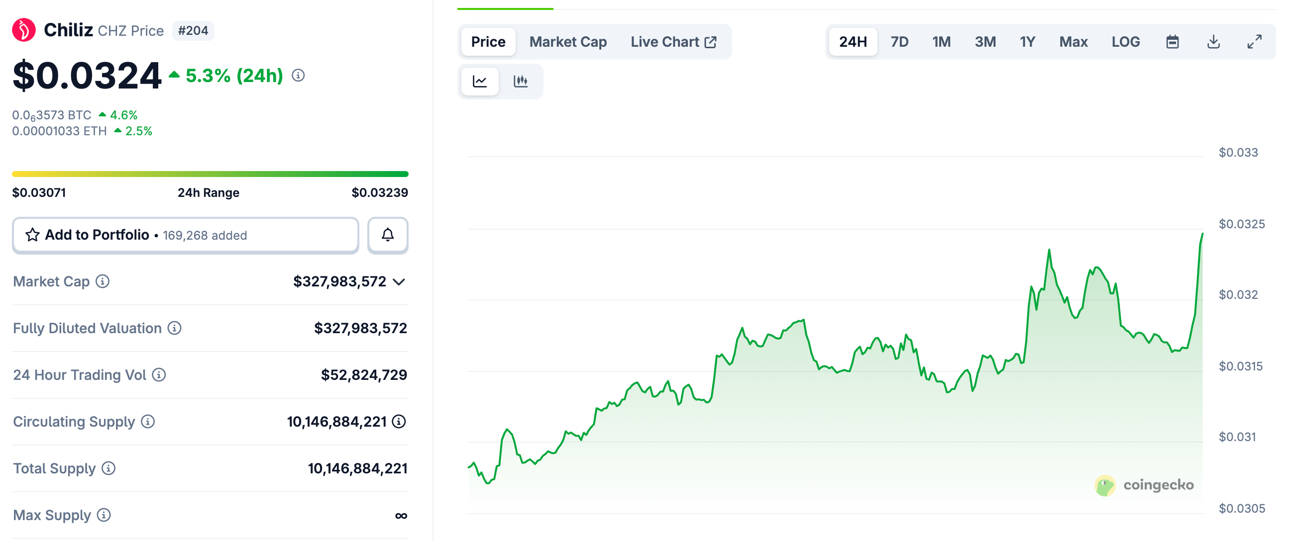Open Live Chart external link
The height and width of the screenshot is (542, 1306).
click(x=673, y=42)
